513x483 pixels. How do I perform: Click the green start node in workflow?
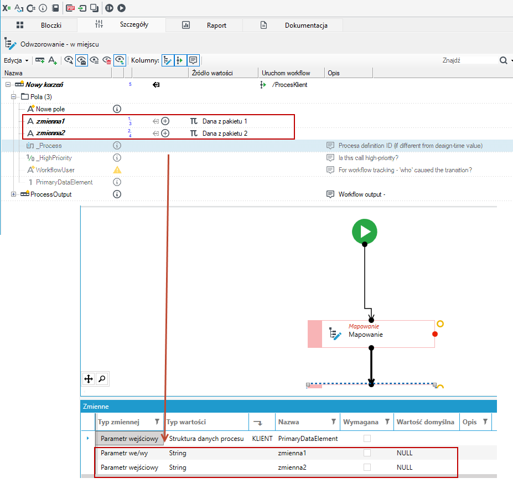(x=365, y=232)
